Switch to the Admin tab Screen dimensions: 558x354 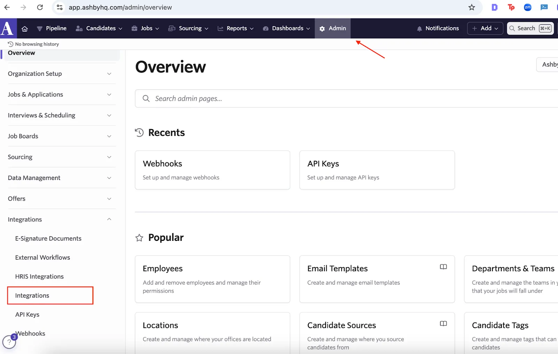333,29
